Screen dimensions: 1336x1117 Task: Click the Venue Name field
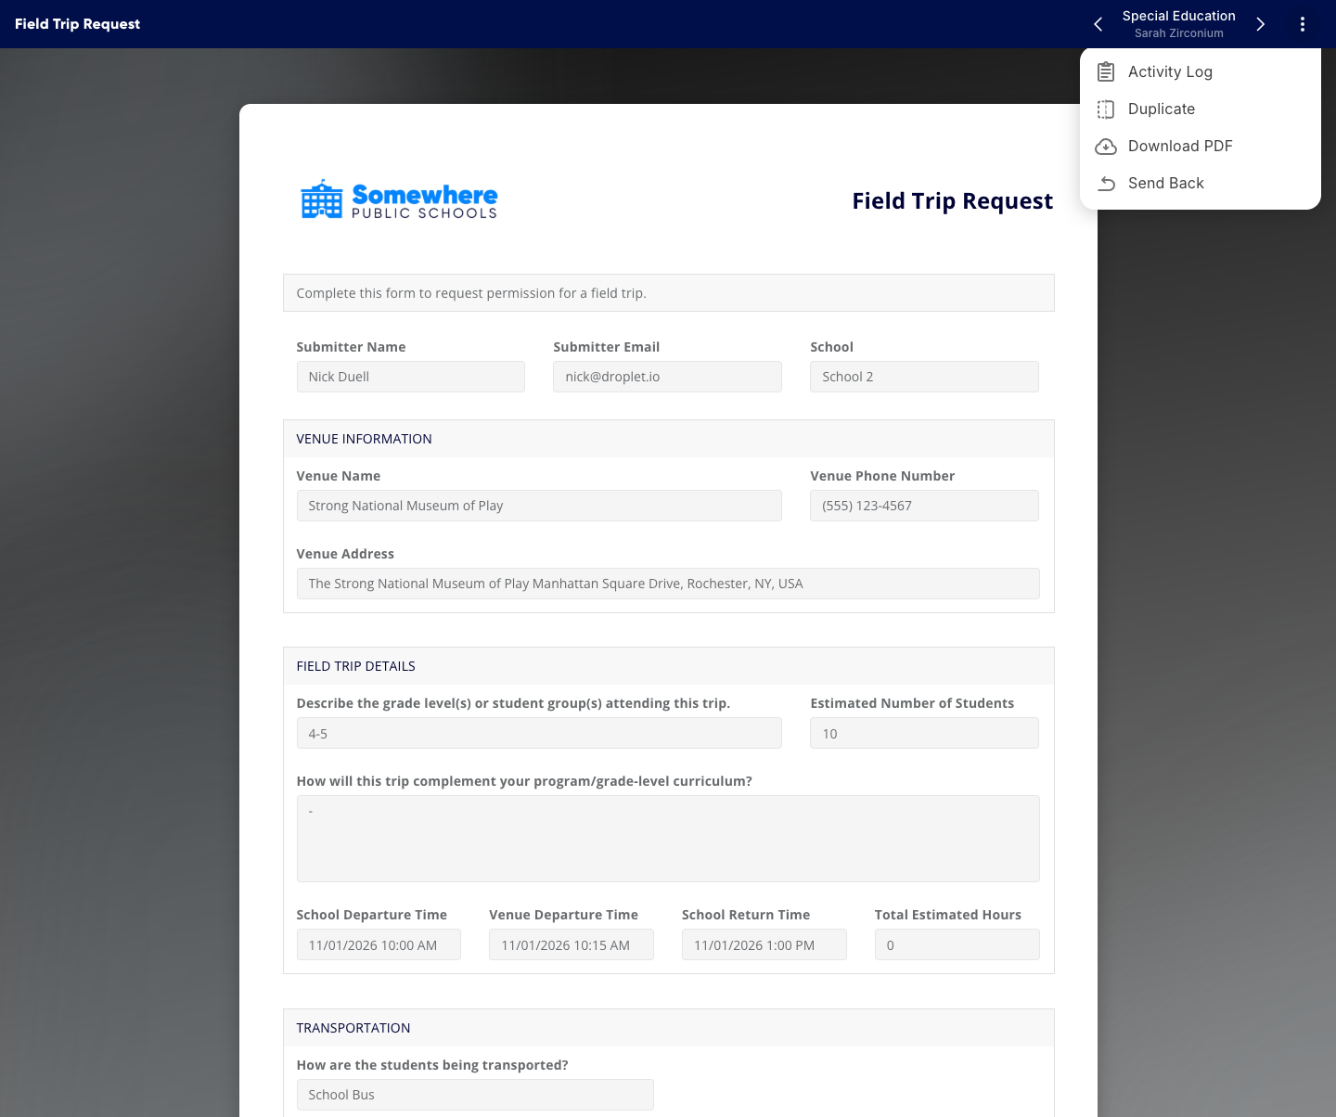[x=539, y=506]
